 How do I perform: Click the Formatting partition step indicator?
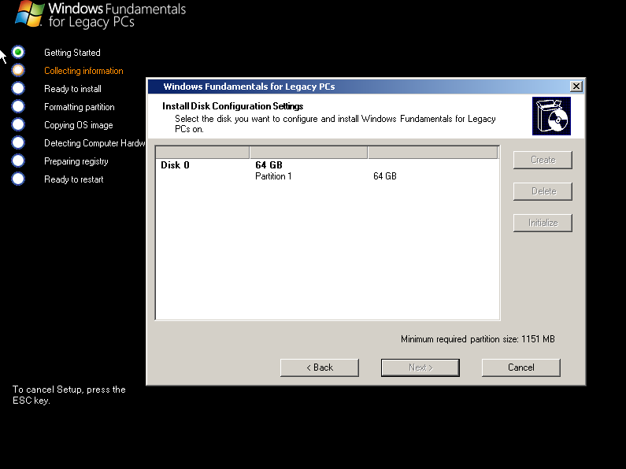[x=18, y=106]
